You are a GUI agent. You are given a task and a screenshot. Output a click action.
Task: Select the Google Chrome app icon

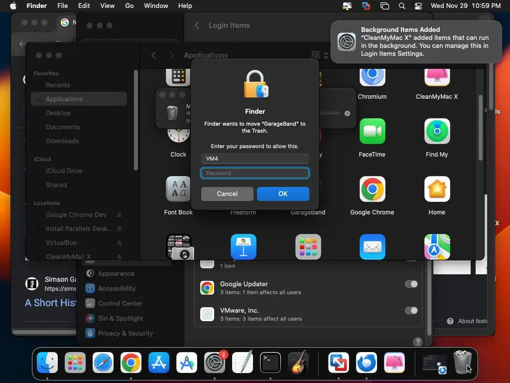[372, 189]
